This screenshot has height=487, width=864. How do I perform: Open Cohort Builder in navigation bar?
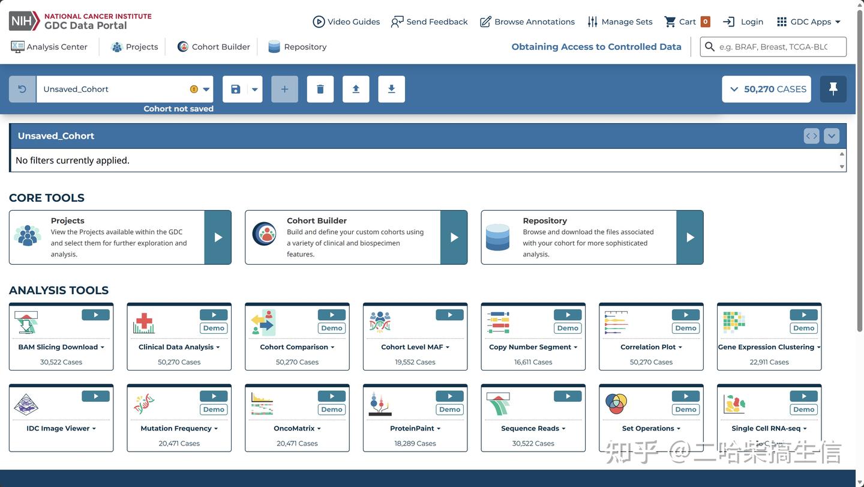(214, 47)
